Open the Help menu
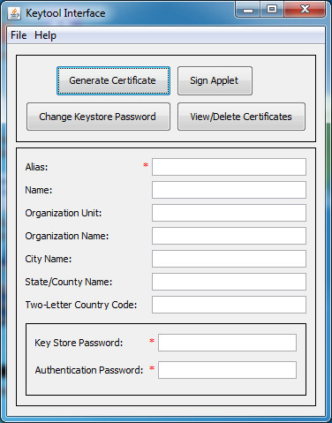This screenshot has width=332, height=423. (x=45, y=35)
